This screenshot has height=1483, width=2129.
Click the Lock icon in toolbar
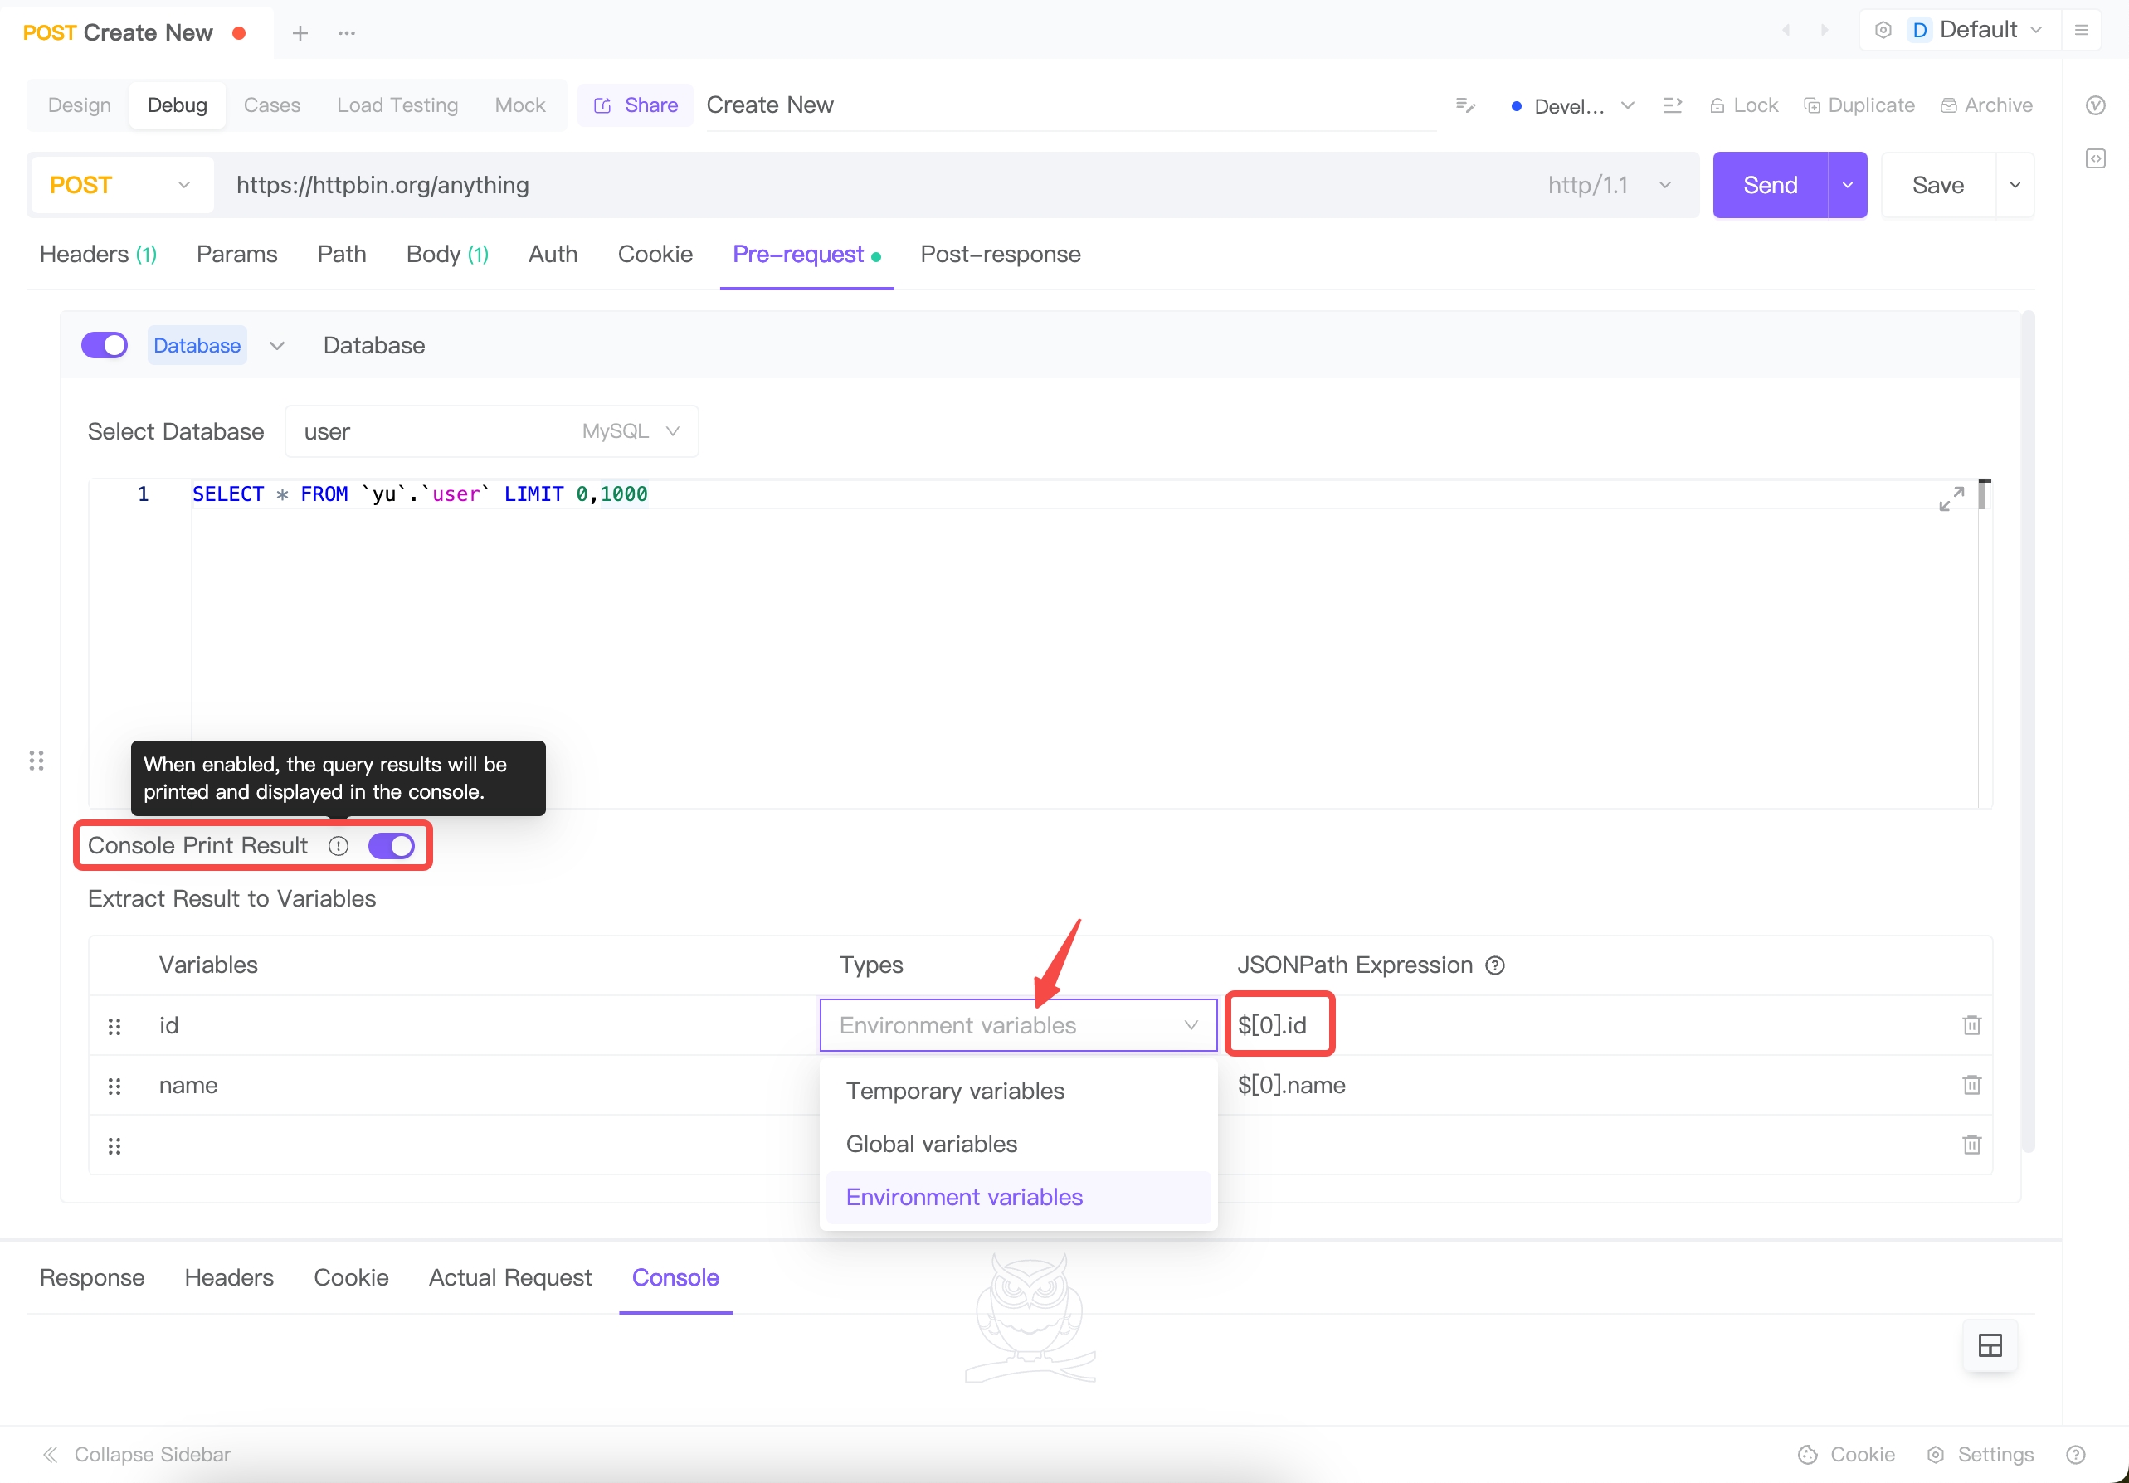point(1718,105)
